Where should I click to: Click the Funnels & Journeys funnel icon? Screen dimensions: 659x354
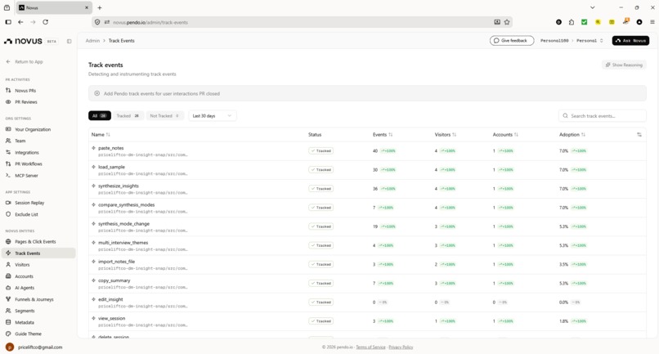(x=8, y=299)
